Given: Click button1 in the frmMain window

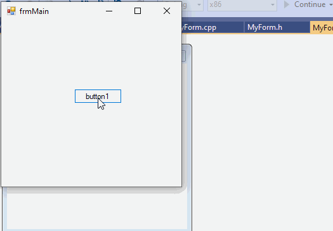Looking at the screenshot, I should [x=98, y=96].
